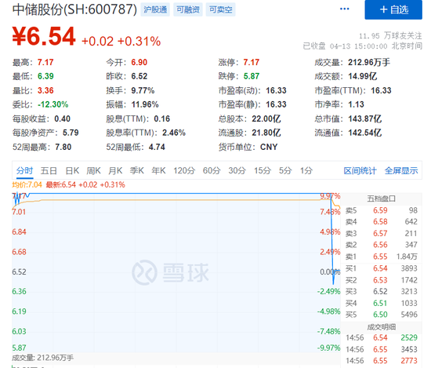Click the 成交额 value 14.99亿
431x368 pixels.
coord(363,76)
